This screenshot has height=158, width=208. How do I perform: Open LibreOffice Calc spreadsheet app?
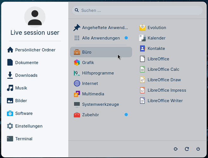pos(160,69)
